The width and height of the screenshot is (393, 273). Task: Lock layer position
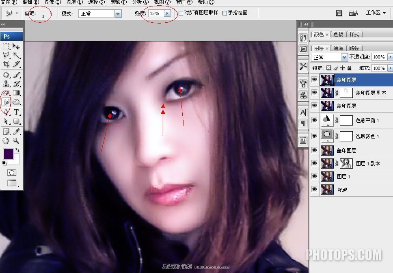pyautogui.click(x=342, y=68)
